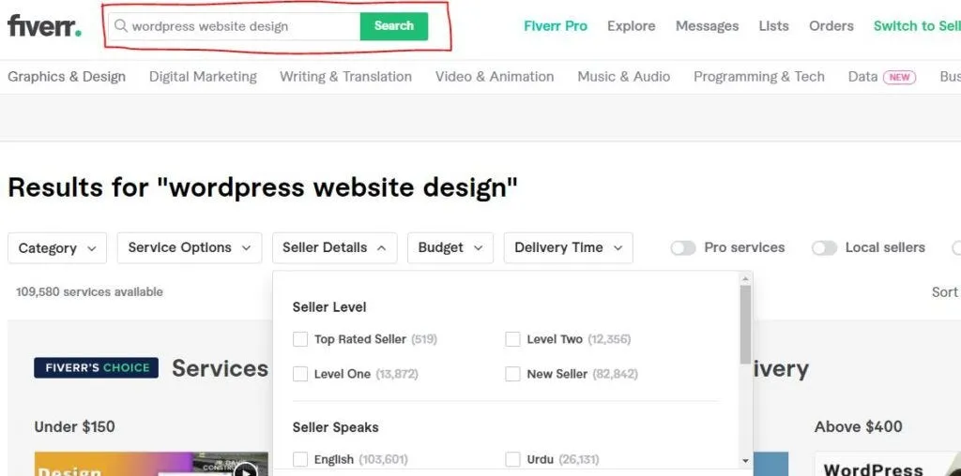The height and width of the screenshot is (476, 961).
Task: Open the Service Options dropdown
Action: click(190, 247)
